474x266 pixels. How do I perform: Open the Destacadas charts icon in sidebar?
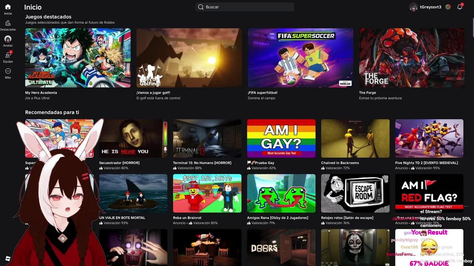[x=8, y=23]
